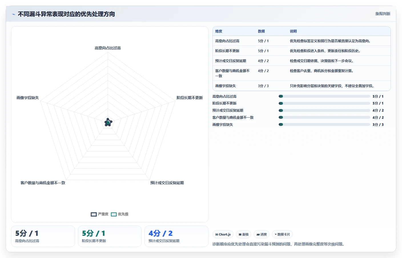Click the 严重度 legend color box
Image resolution: width=402 pixels, height=258 pixels.
point(94,214)
